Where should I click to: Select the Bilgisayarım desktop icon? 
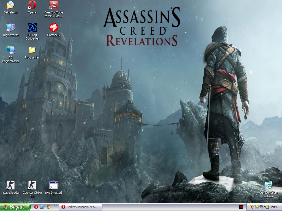(10, 27)
